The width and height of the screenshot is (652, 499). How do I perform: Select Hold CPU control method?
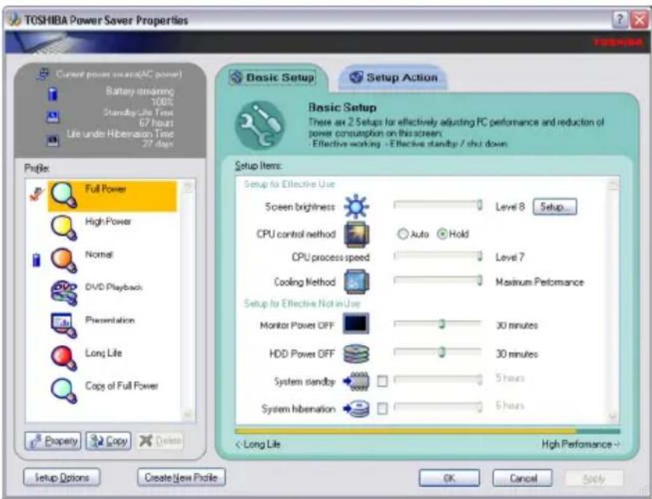pos(442,234)
